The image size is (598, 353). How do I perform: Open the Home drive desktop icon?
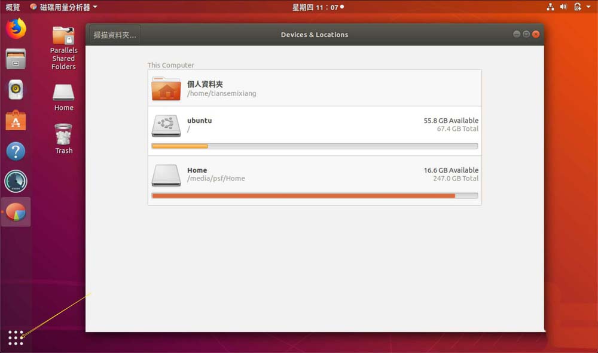tap(64, 97)
